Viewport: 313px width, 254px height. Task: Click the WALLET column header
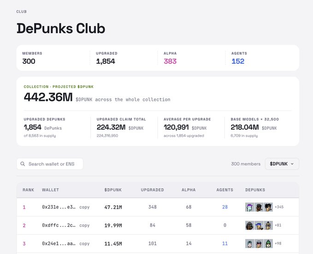50,190
